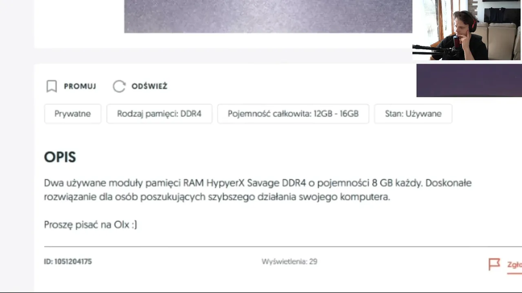Select the Pojemność całkowita: 12GB - 16GB tag
Viewport: 522px width, 293px height.
293,114
